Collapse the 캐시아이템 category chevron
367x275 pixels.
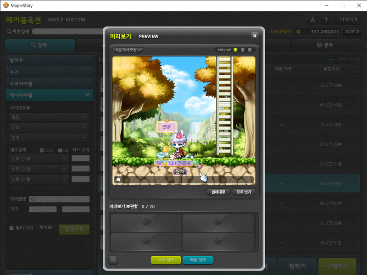click(88, 95)
